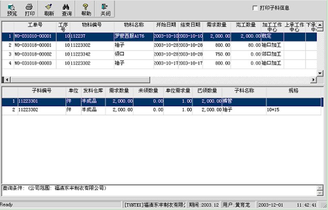
Task: Click the 打印 (Print) printer icon
Action: [29, 9]
